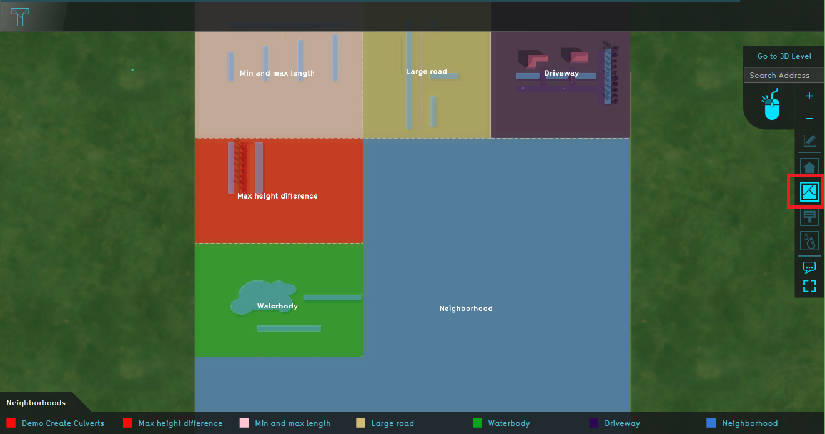Zoom out with the minus button

click(809, 119)
